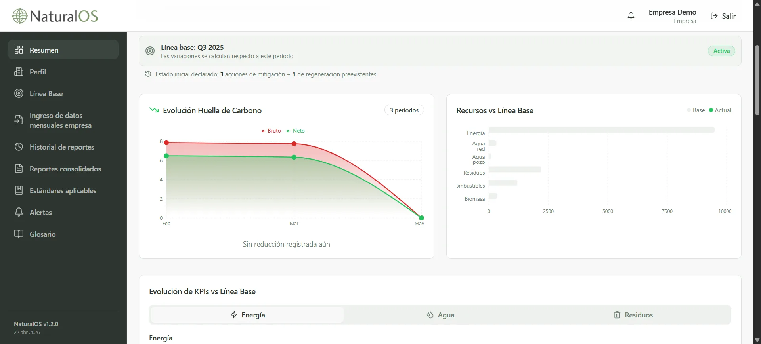Image resolution: width=761 pixels, height=344 pixels.
Task: Click 'Sin reducción registrada aún' text
Action: pos(286,244)
